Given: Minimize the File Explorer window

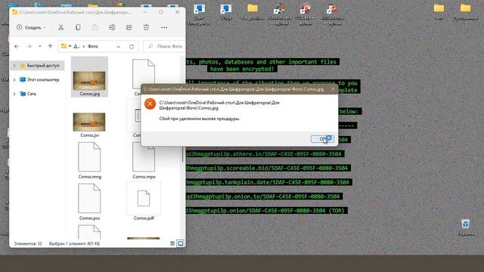Looking at the screenshot, I should tap(145, 12).
